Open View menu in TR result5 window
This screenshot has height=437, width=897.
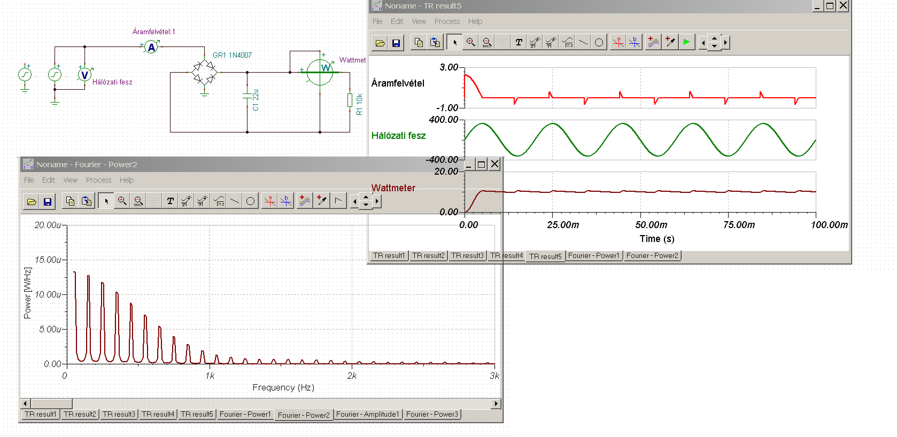(x=419, y=21)
